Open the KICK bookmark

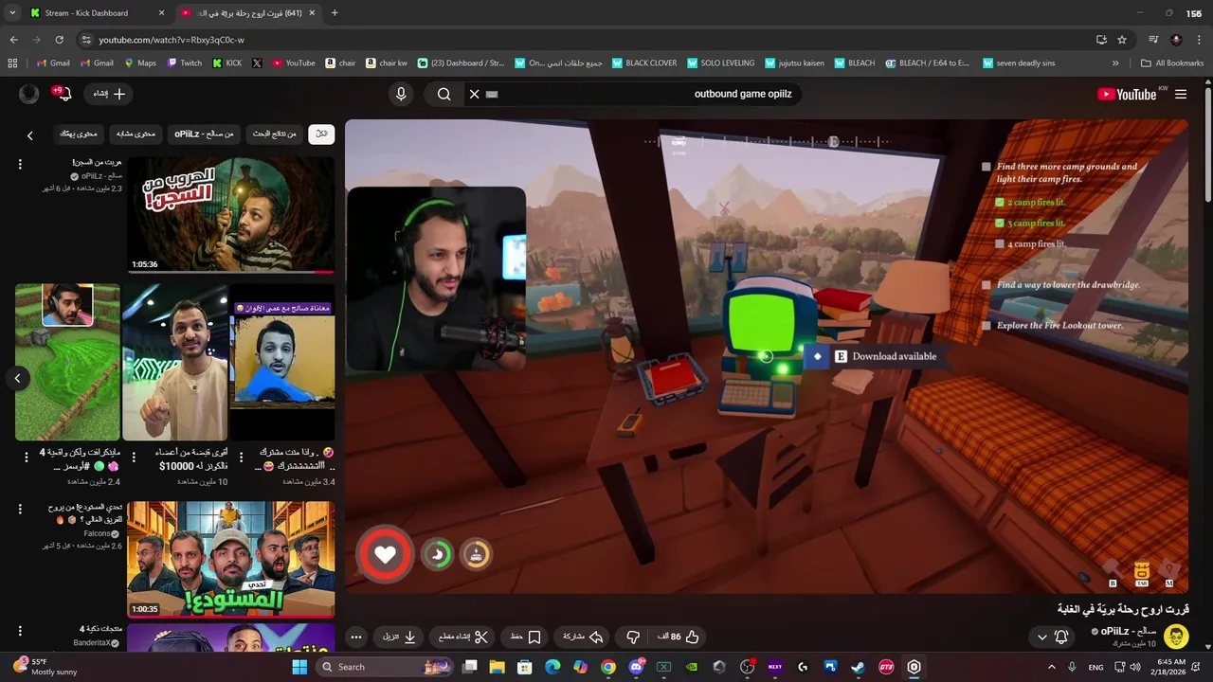(x=227, y=63)
